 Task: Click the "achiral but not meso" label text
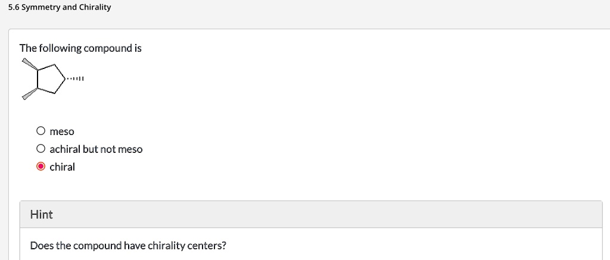[96, 149]
